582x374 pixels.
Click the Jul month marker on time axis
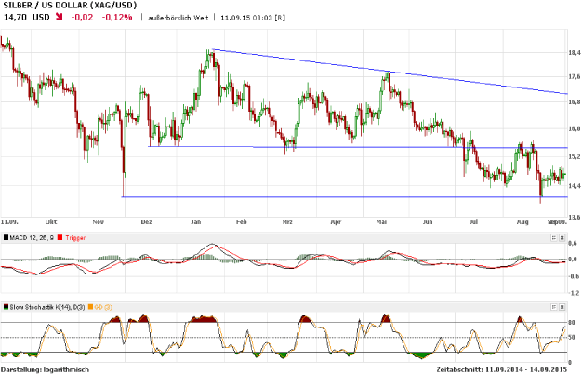point(474,223)
